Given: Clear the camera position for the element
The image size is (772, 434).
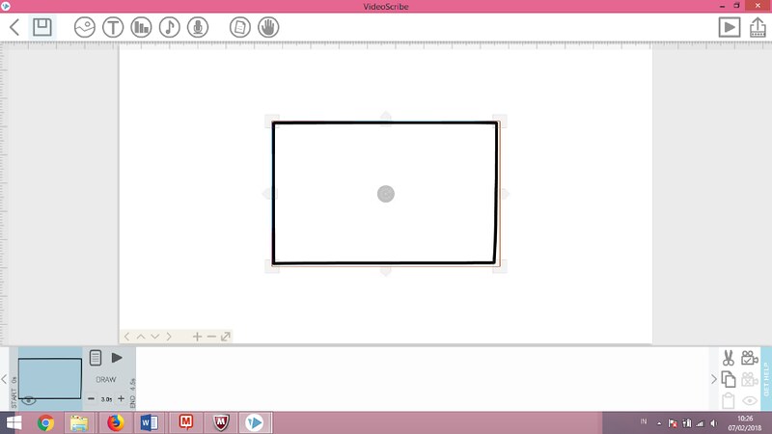Looking at the screenshot, I should click(x=750, y=379).
